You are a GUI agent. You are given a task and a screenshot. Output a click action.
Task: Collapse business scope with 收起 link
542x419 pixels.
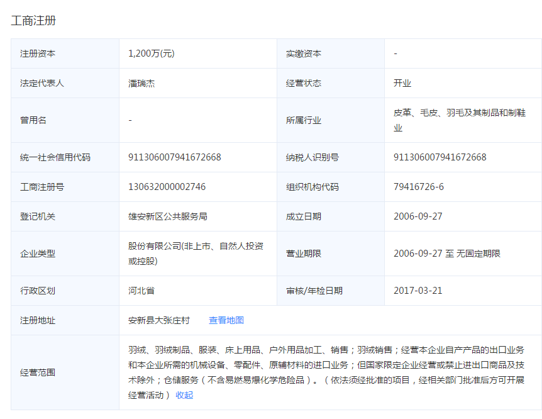click(184, 395)
